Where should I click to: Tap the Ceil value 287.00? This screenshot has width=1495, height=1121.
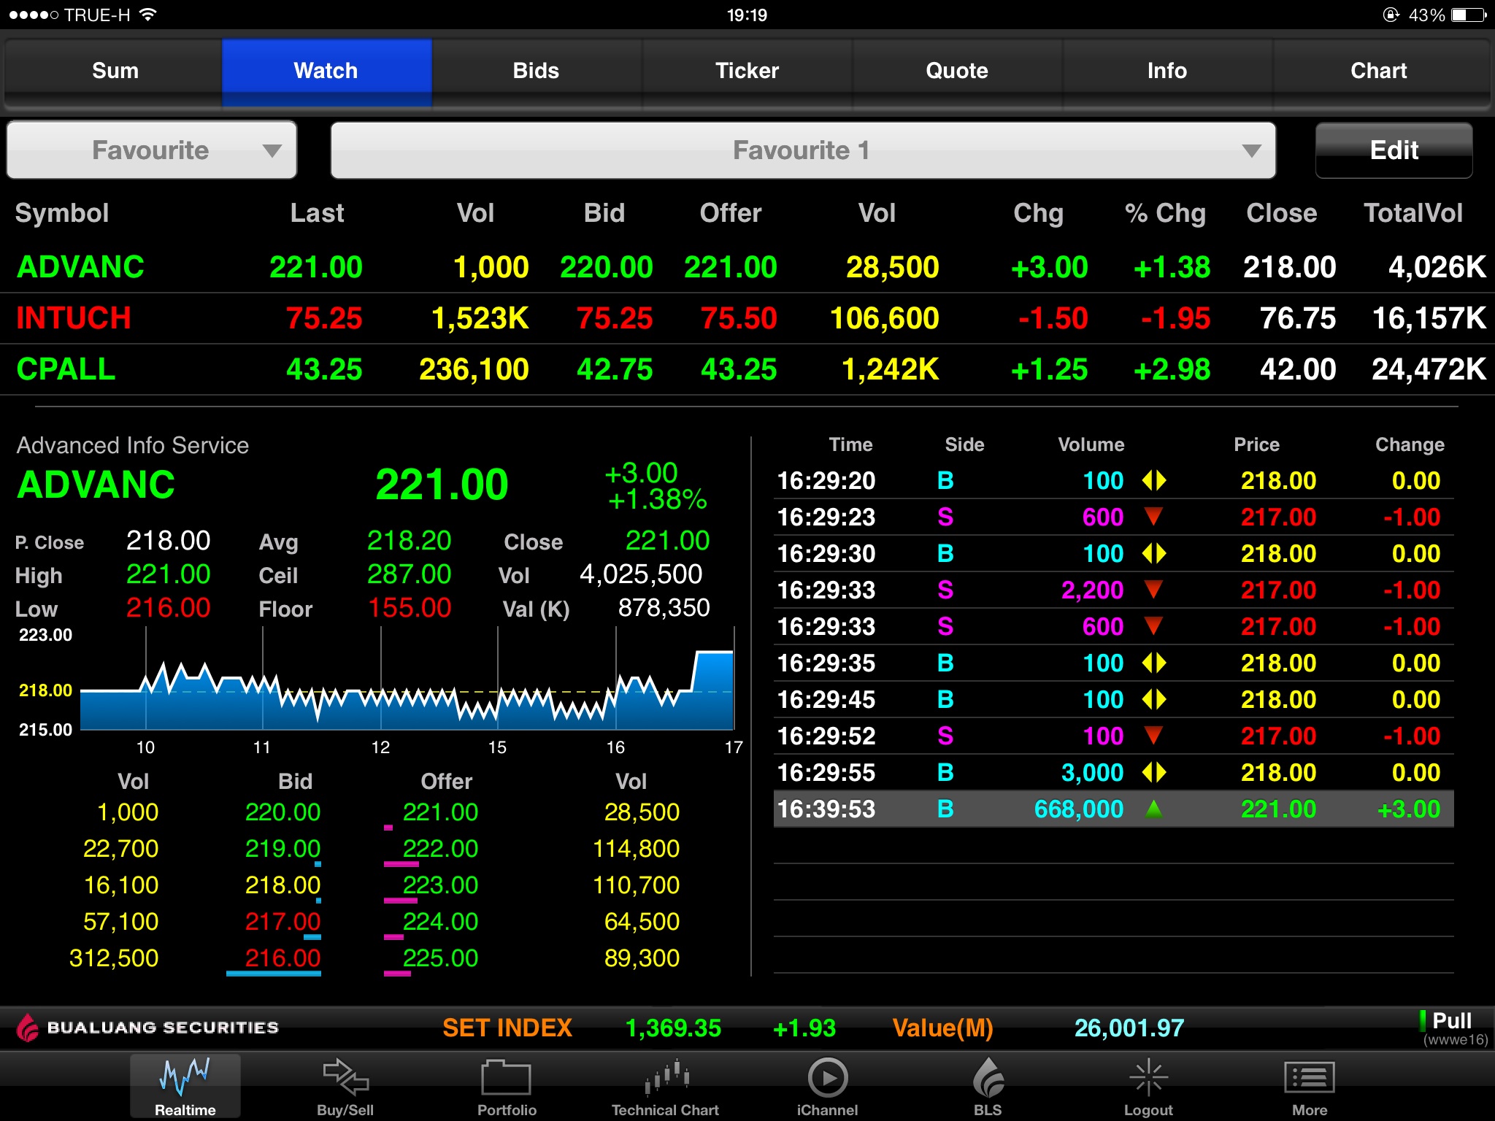(409, 574)
